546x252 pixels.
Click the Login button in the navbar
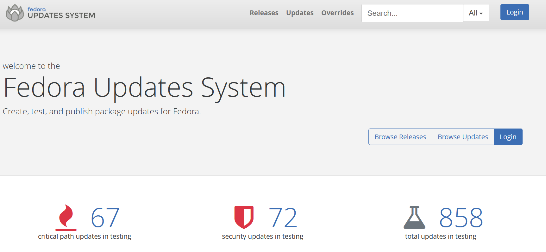click(x=515, y=12)
